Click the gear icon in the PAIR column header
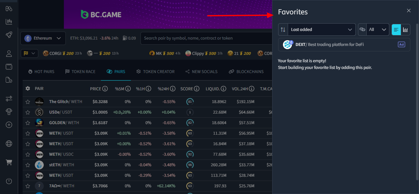Image resolution: width=419 pixels, height=194 pixels. (27, 88)
